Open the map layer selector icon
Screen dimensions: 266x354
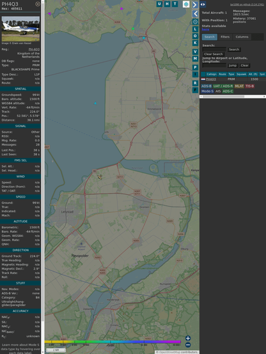tap(186, 4)
